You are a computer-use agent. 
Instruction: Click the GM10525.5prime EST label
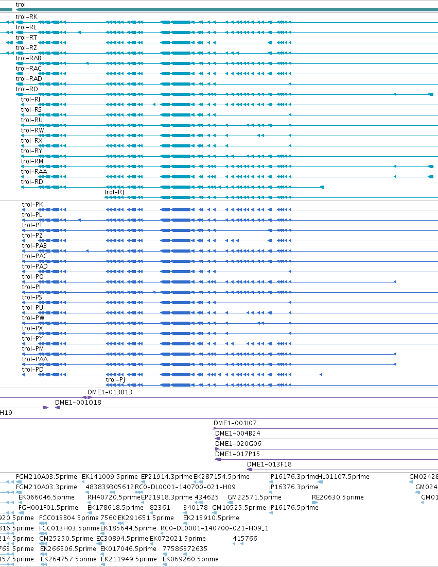coord(239,508)
